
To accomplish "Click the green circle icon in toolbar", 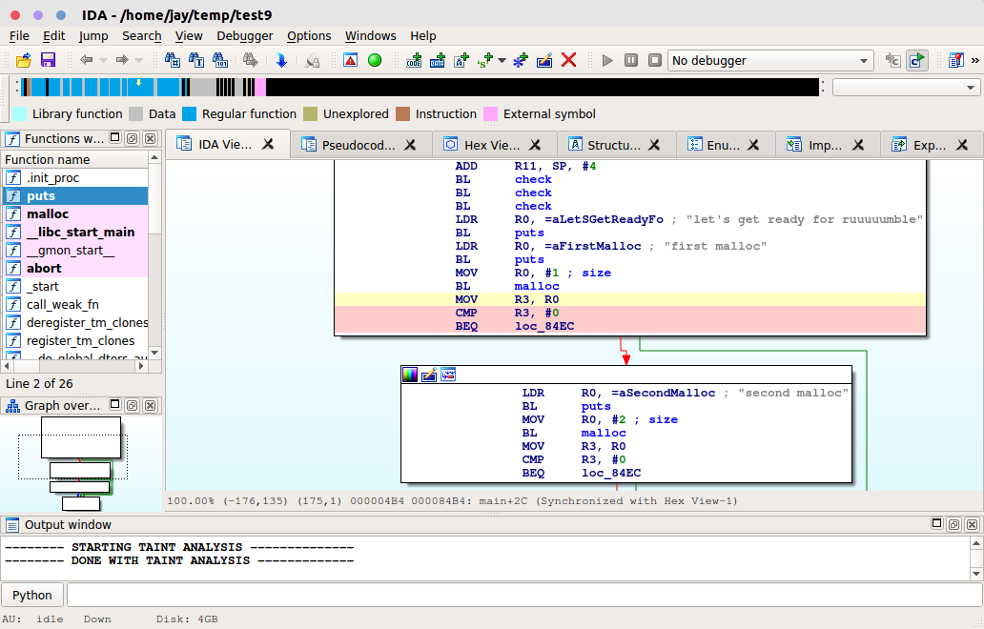I will click(375, 60).
